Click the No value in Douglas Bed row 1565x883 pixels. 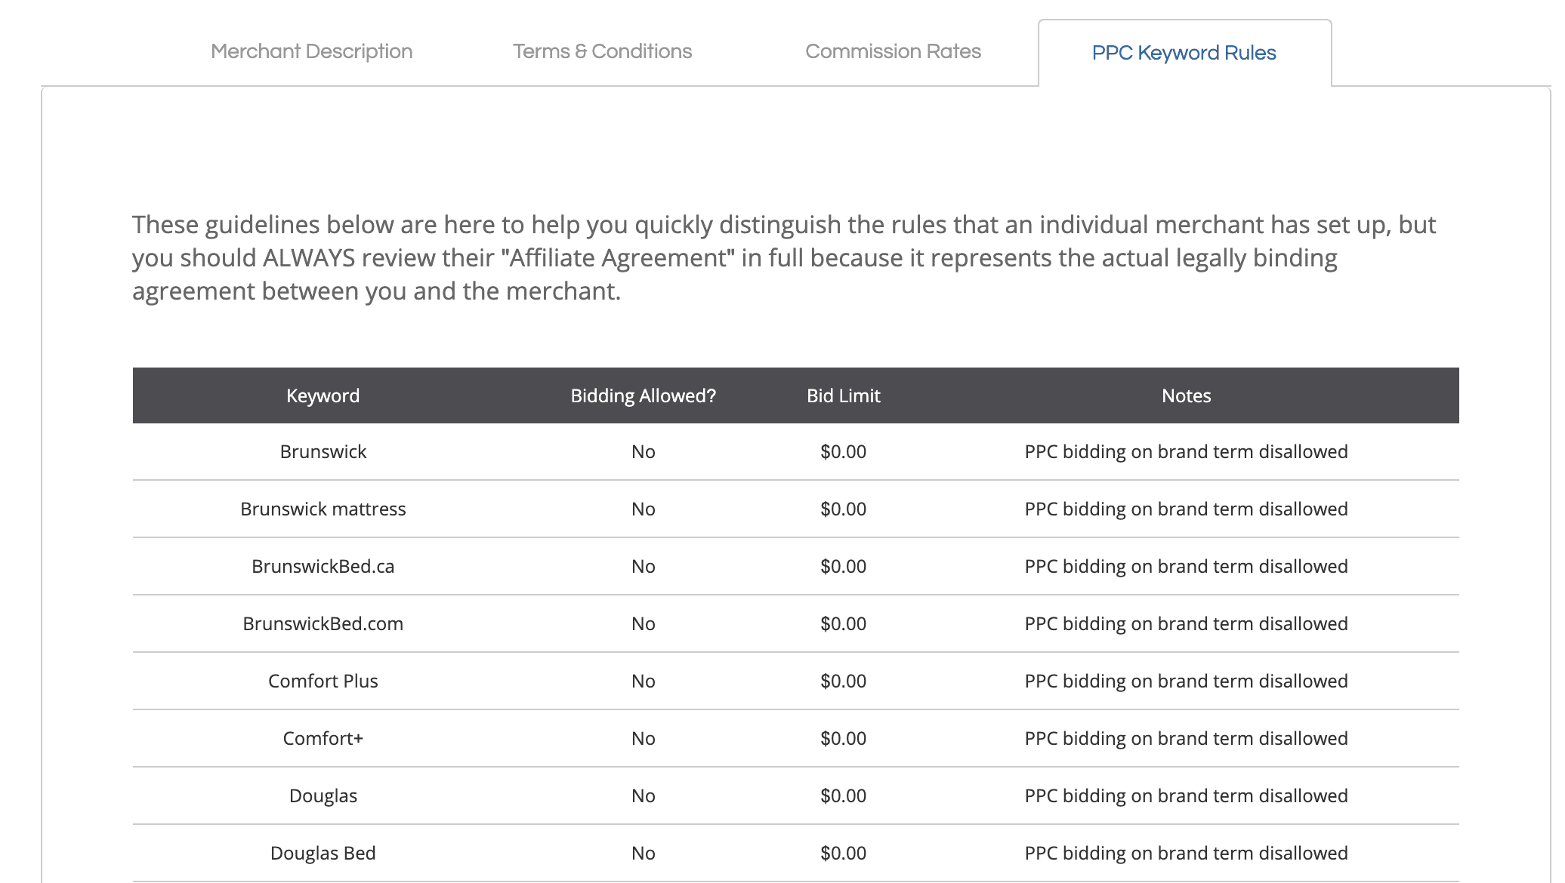point(643,853)
